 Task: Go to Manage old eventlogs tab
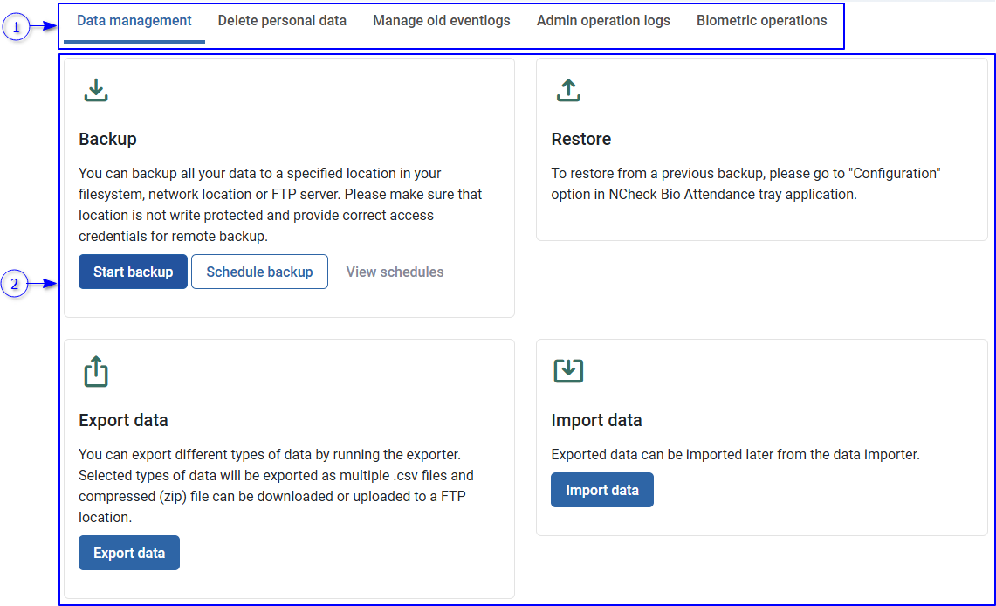click(x=442, y=21)
